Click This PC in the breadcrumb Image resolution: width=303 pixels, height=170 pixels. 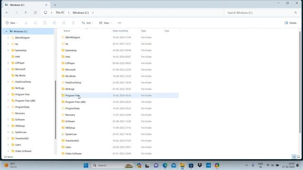point(60,13)
